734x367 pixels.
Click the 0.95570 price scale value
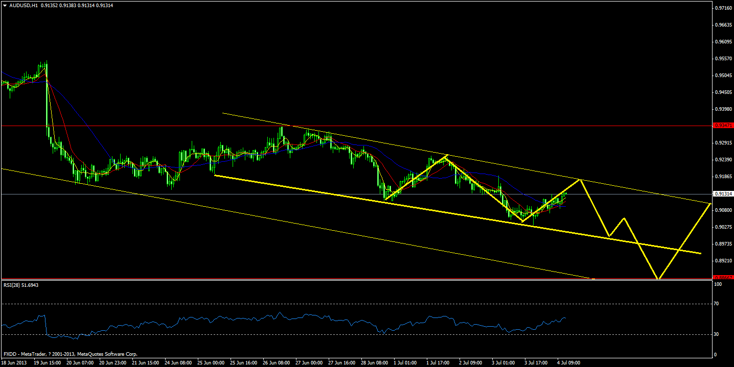click(x=723, y=59)
